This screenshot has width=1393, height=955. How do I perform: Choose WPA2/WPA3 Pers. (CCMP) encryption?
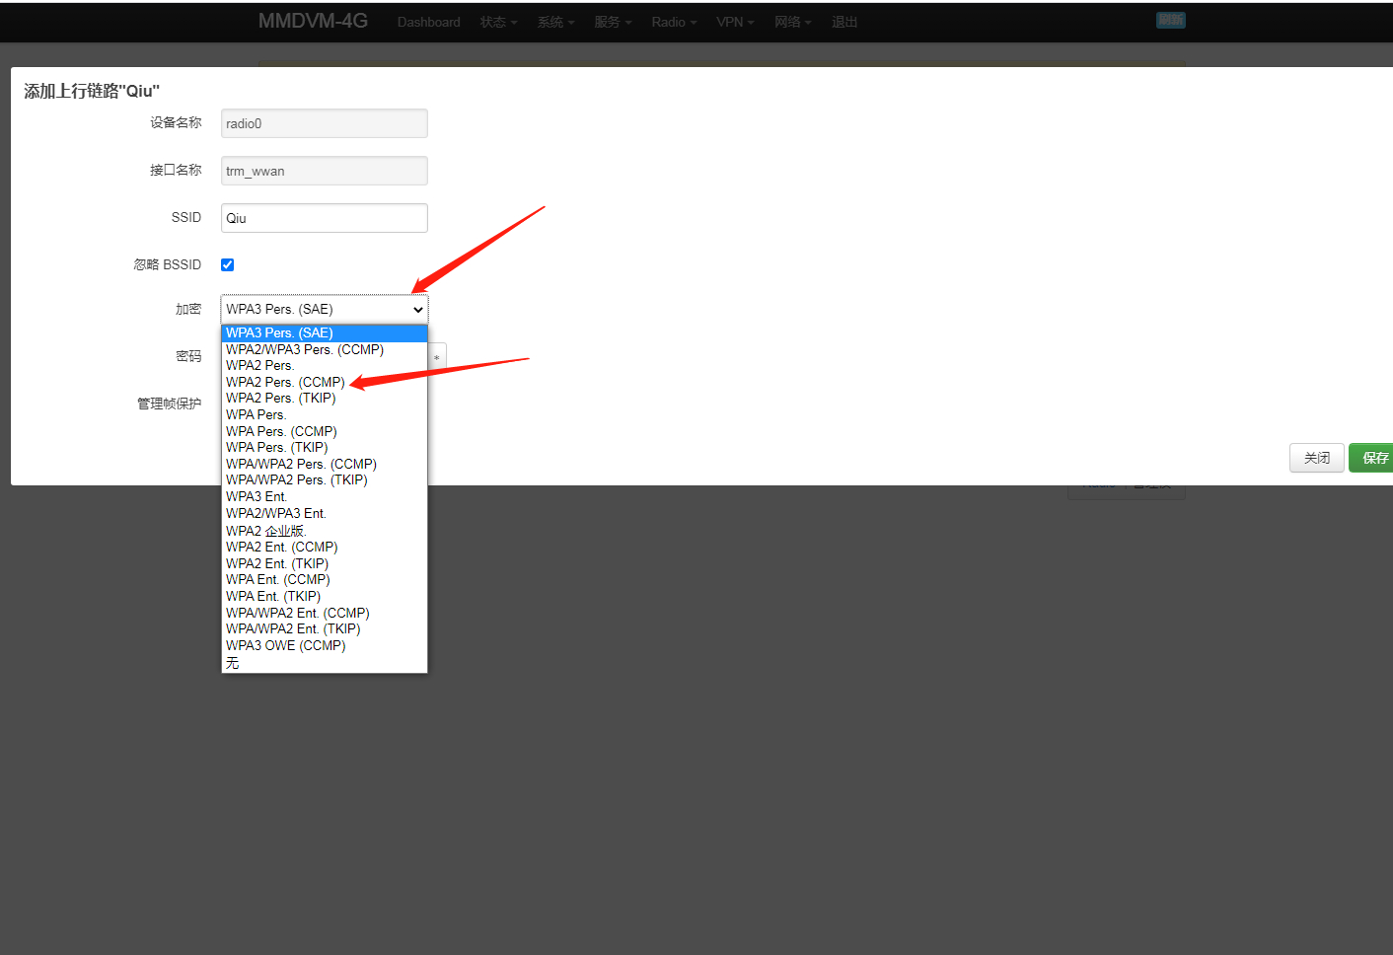304,349
